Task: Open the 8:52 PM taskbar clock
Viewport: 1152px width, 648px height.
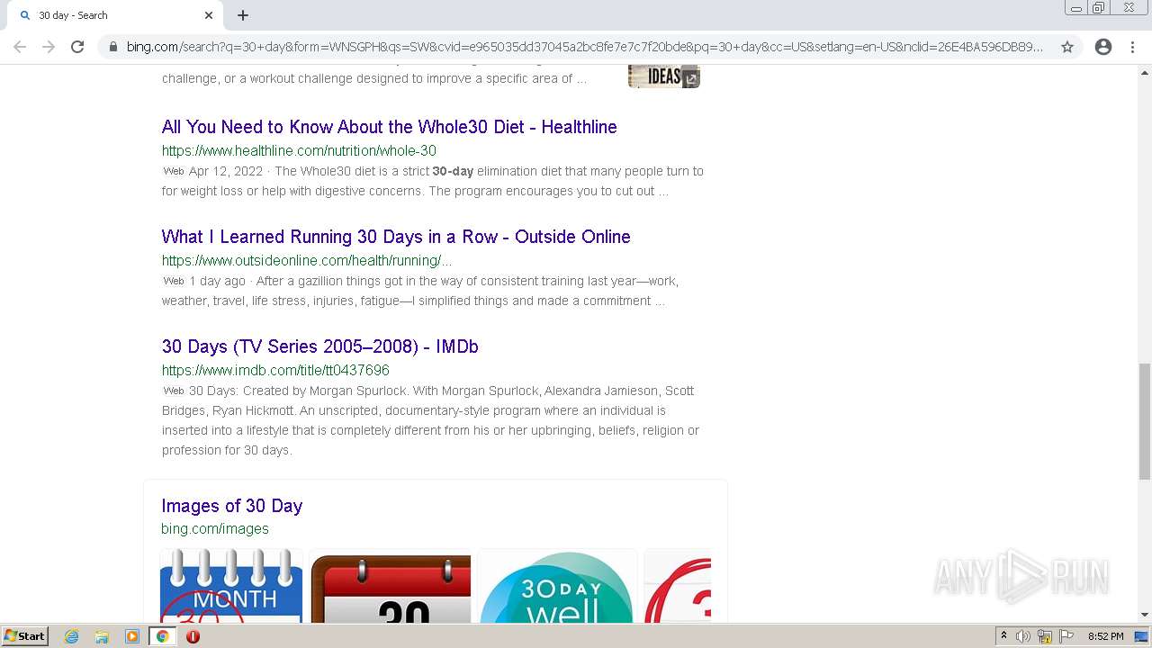Action: tap(1105, 636)
